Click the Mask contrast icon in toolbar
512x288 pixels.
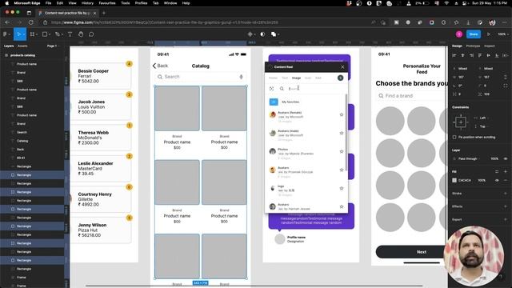pos(262,34)
